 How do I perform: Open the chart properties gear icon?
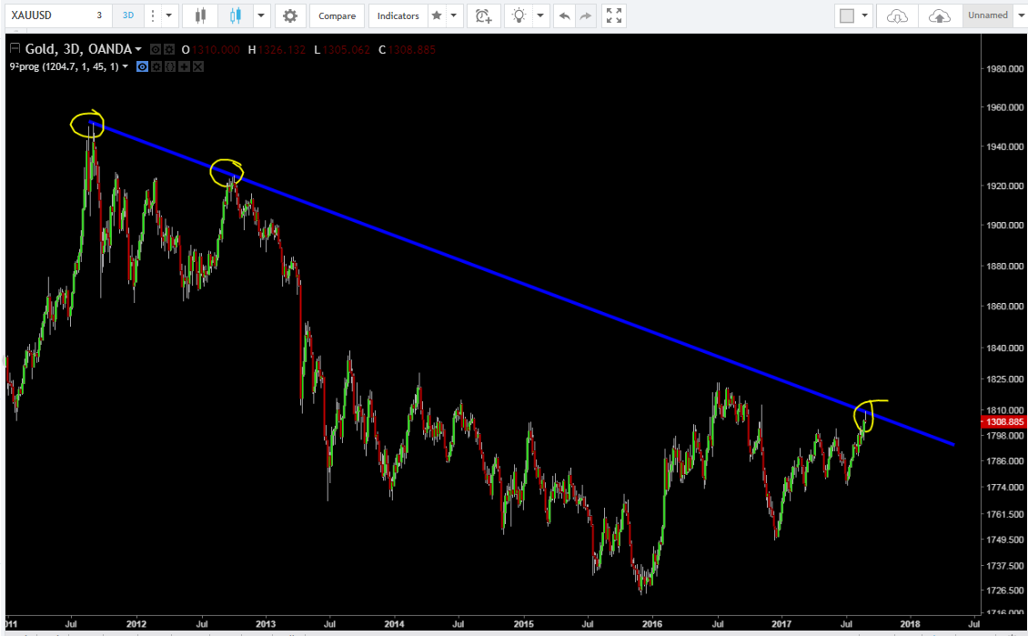point(289,15)
